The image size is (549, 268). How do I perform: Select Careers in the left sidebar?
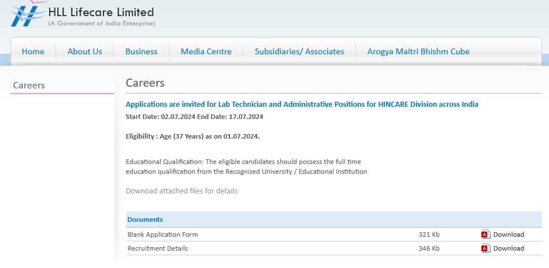pyautogui.click(x=29, y=85)
